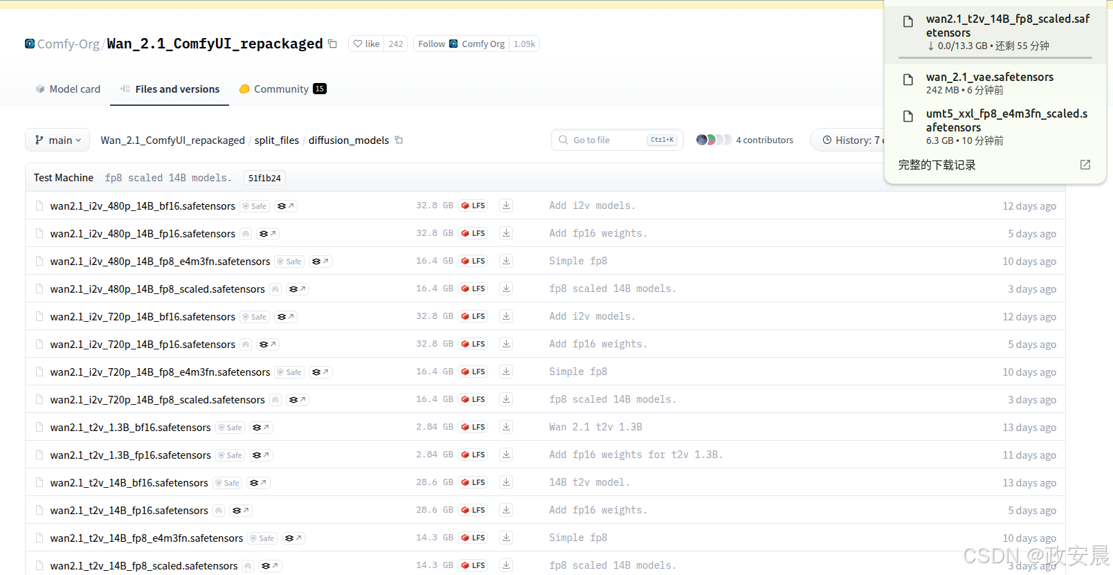The height and width of the screenshot is (575, 1113).
Task: Click Test Machine commit author
Action: (x=64, y=178)
